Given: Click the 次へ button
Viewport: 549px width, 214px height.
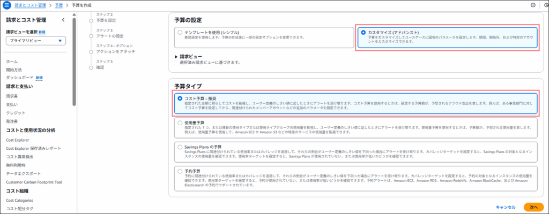Looking at the screenshot, I should tap(533, 207).
